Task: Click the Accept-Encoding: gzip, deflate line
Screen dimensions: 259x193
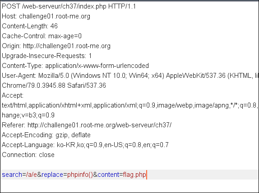Action: [46, 135]
